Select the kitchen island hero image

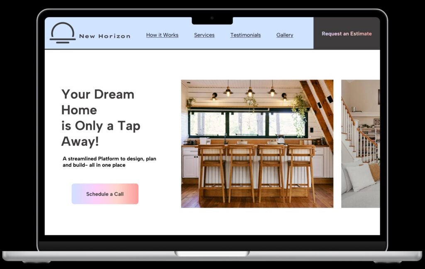point(257,143)
